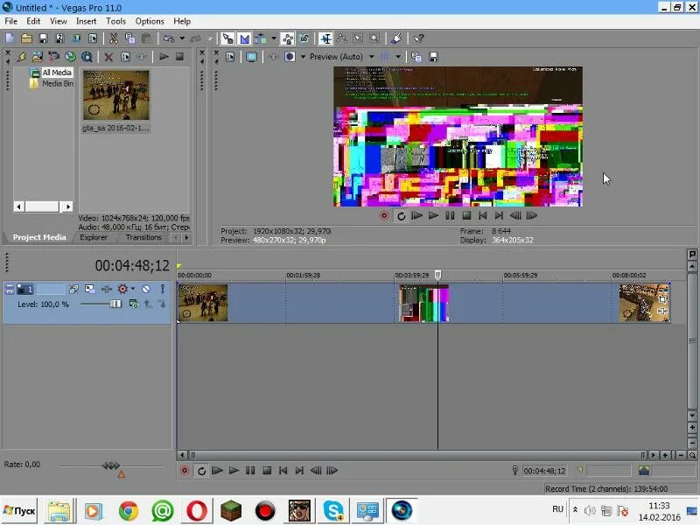Screen dimensions: 700x525
Task: Select the gta_sa media thumbnail
Action: click(x=116, y=95)
